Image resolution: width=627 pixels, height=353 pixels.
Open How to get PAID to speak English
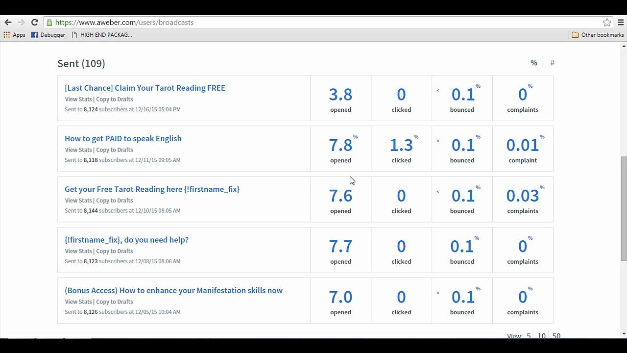pos(123,138)
